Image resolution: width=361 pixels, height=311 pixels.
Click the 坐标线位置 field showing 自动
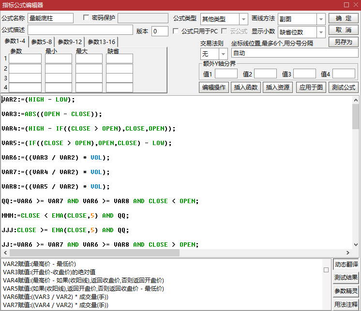coord(295,53)
